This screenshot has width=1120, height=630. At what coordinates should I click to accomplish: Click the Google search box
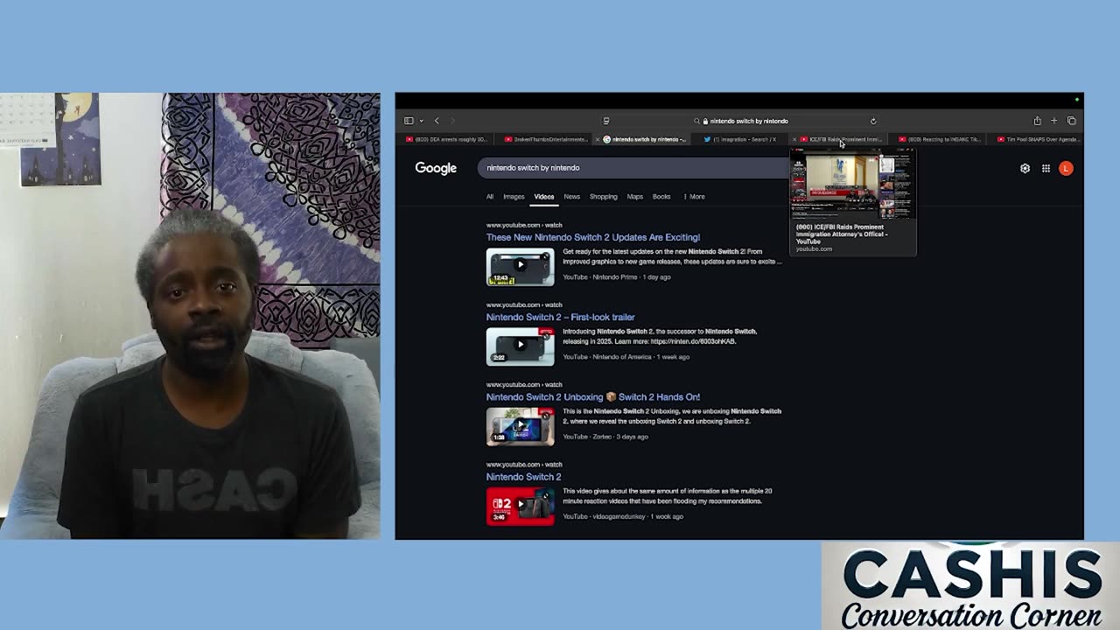(x=634, y=168)
